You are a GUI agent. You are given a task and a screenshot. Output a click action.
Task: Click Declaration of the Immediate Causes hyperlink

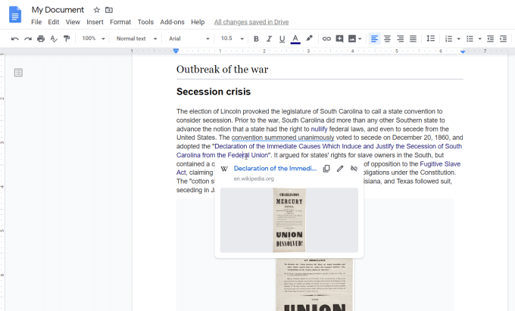coord(338,146)
